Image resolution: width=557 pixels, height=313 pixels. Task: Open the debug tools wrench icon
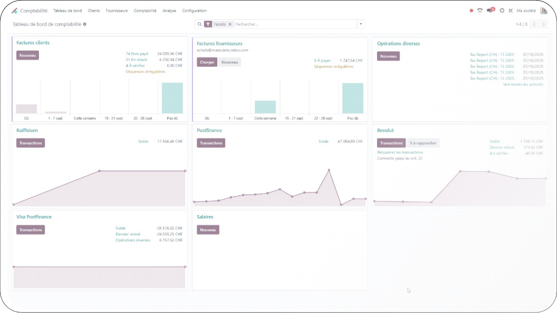[x=510, y=10]
